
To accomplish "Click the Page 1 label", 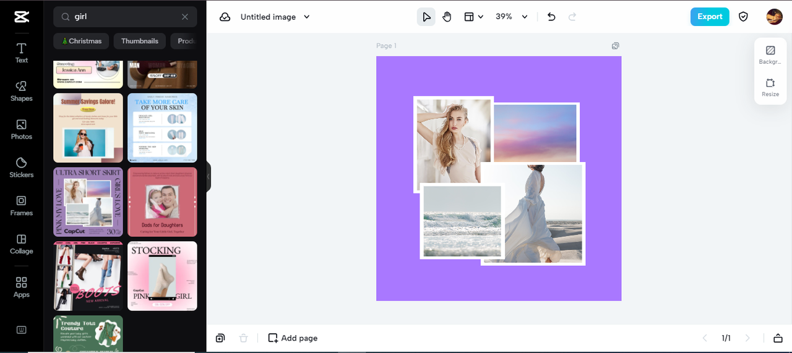I will [386, 46].
